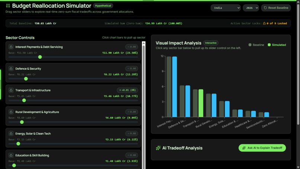This screenshot has width=300, height=169.
Task: Click the Reset Baseline button
Action: coord(276,8)
